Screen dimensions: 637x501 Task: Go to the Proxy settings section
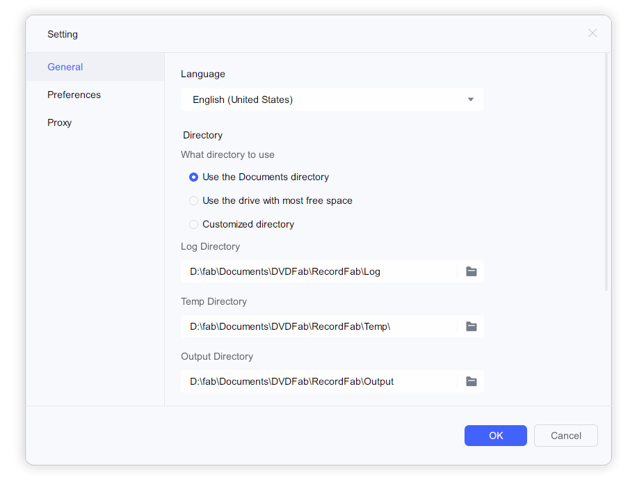[60, 122]
